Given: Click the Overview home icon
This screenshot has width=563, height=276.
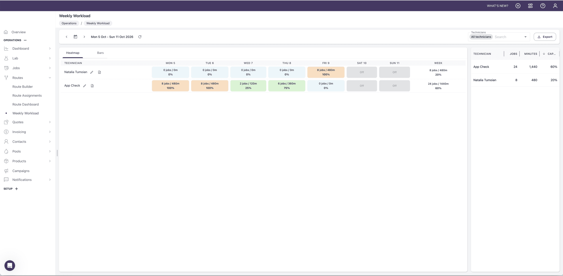Looking at the screenshot, I should tap(6, 32).
